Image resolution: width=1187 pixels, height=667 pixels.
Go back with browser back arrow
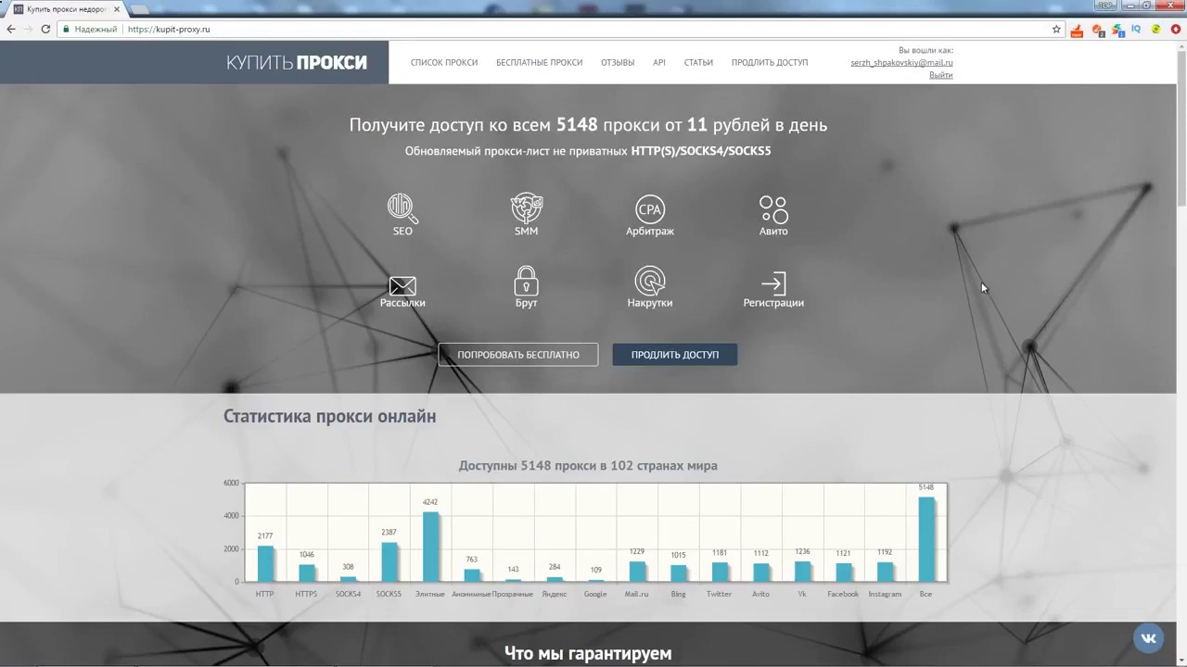pos(11,29)
